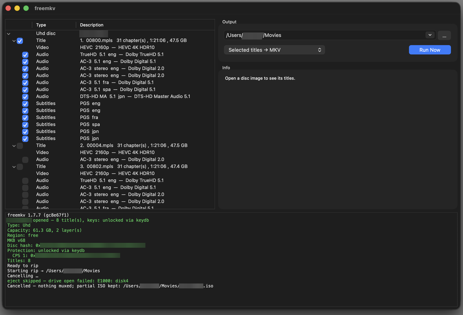Viewport: 463px width, 315px height.
Task: Click log line 'Cancelling …'
Action: pos(23,276)
